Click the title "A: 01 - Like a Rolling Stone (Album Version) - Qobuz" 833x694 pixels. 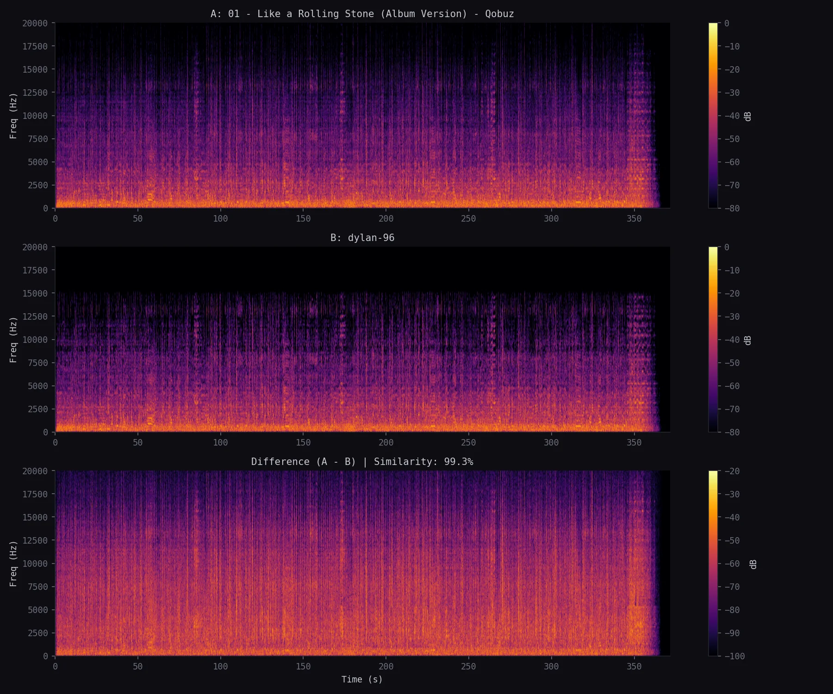[362, 14]
